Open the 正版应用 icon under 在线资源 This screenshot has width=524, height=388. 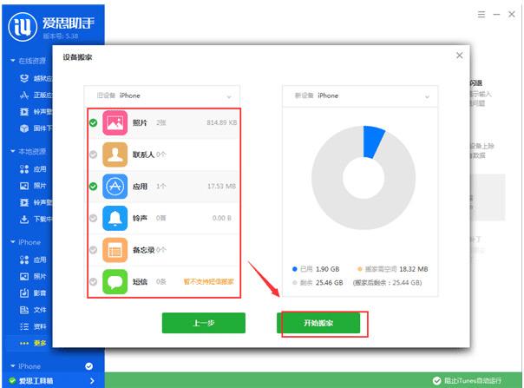24,95
